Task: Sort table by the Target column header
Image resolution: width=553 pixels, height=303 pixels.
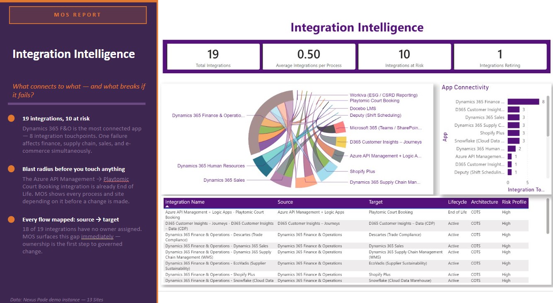Action: pyautogui.click(x=376, y=202)
